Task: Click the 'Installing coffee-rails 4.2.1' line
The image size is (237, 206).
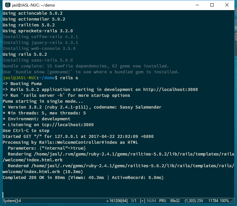Action: (x=40, y=37)
